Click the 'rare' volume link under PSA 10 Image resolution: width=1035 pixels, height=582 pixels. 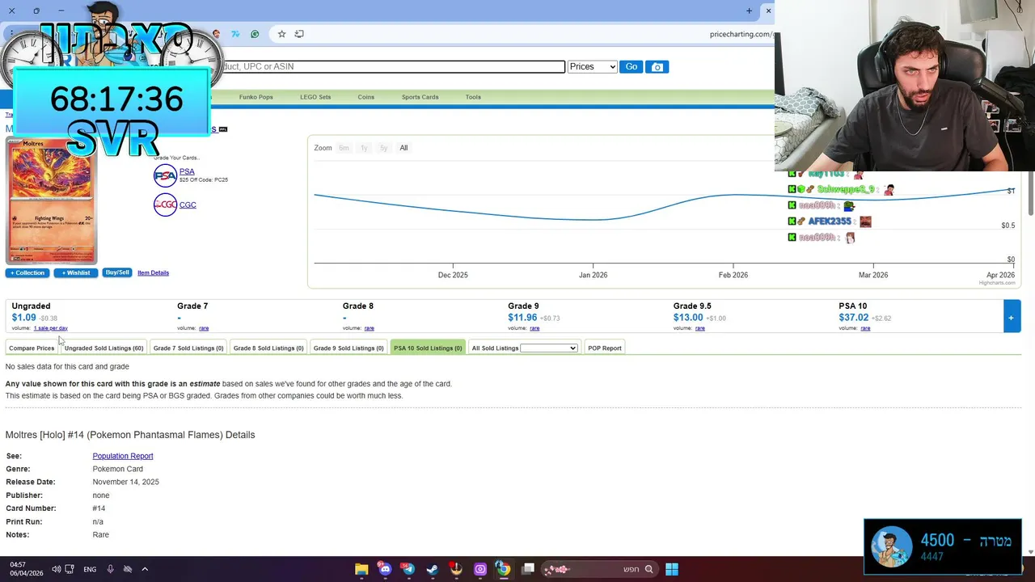click(865, 328)
